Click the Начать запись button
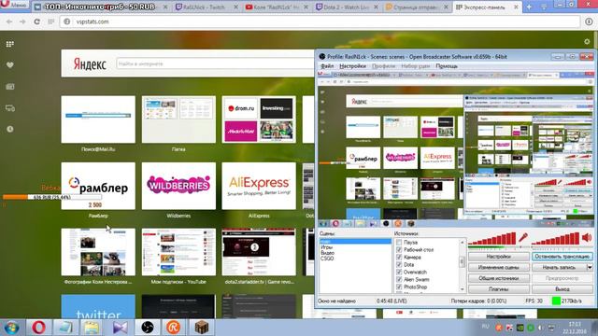The image size is (598, 336). [x=559, y=268]
